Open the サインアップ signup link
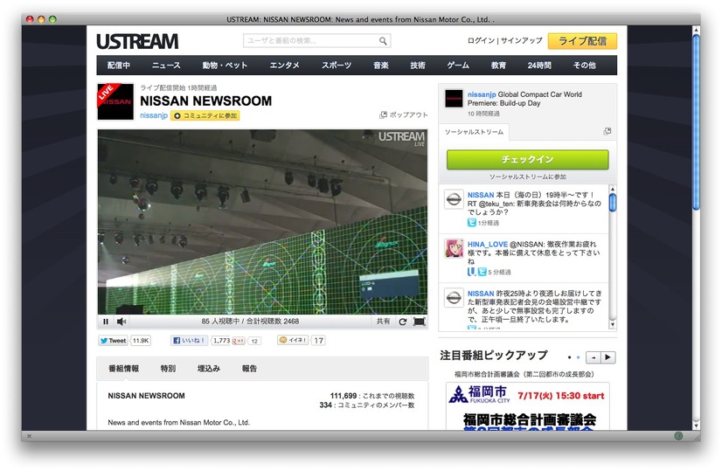 521,40
